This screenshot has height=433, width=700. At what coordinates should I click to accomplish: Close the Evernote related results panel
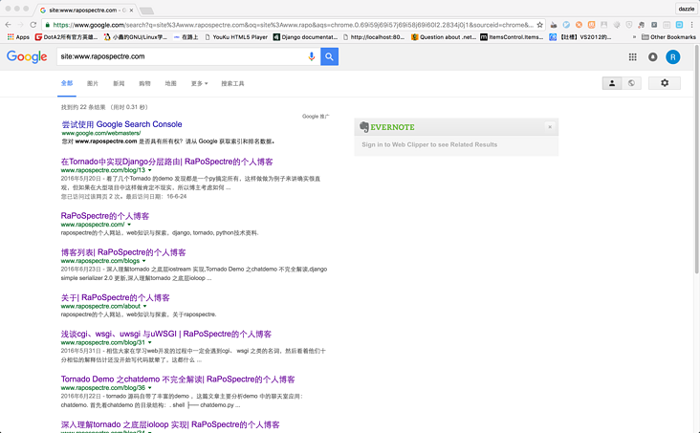(x=550, y=126)
